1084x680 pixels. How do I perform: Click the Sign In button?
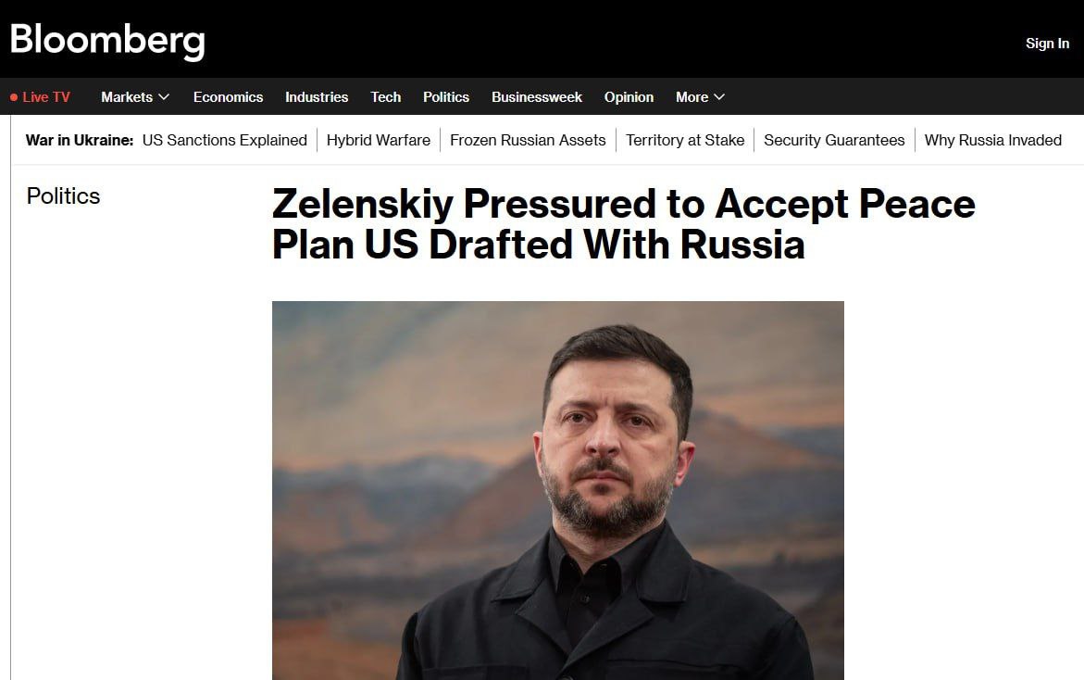[1047, 43]
